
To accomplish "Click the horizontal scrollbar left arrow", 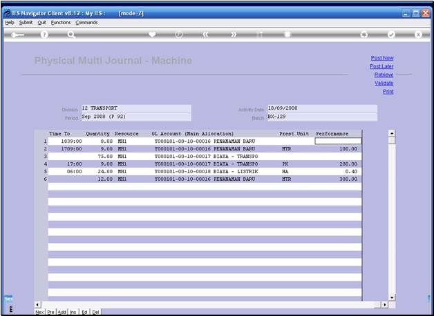I will click(x=37, y=305).
